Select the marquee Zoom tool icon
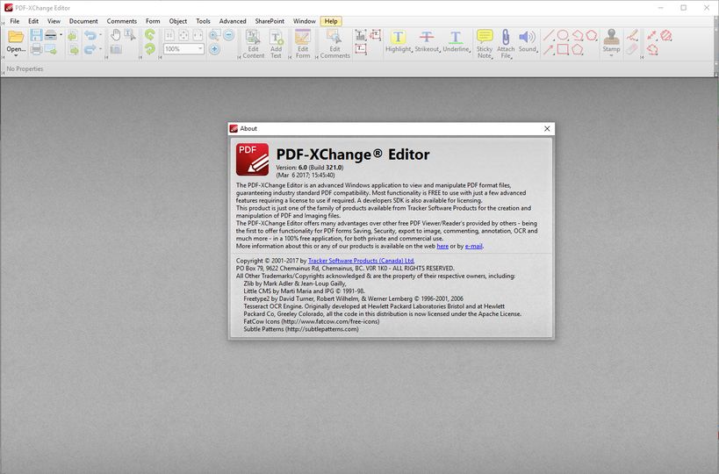Image resolution: width=719 pixels, height=474 pixels. 214,35
